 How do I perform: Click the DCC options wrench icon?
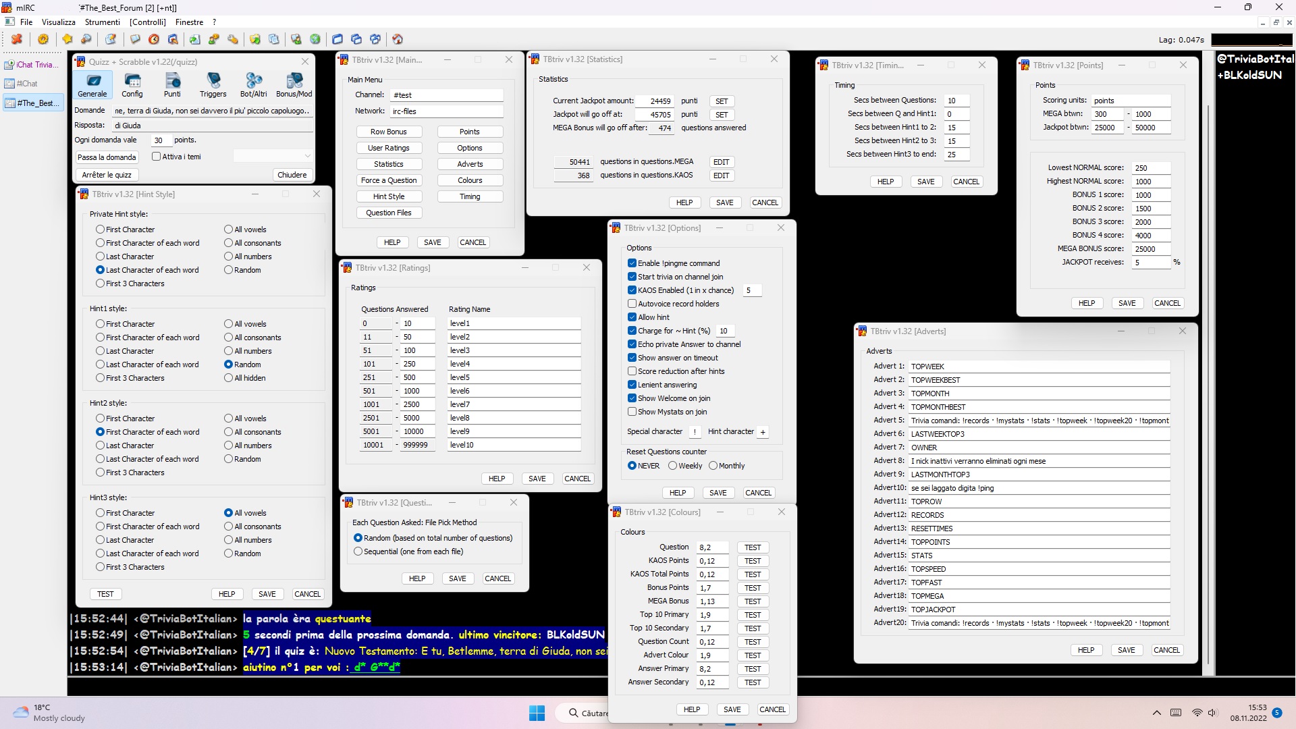pos(233,39)
